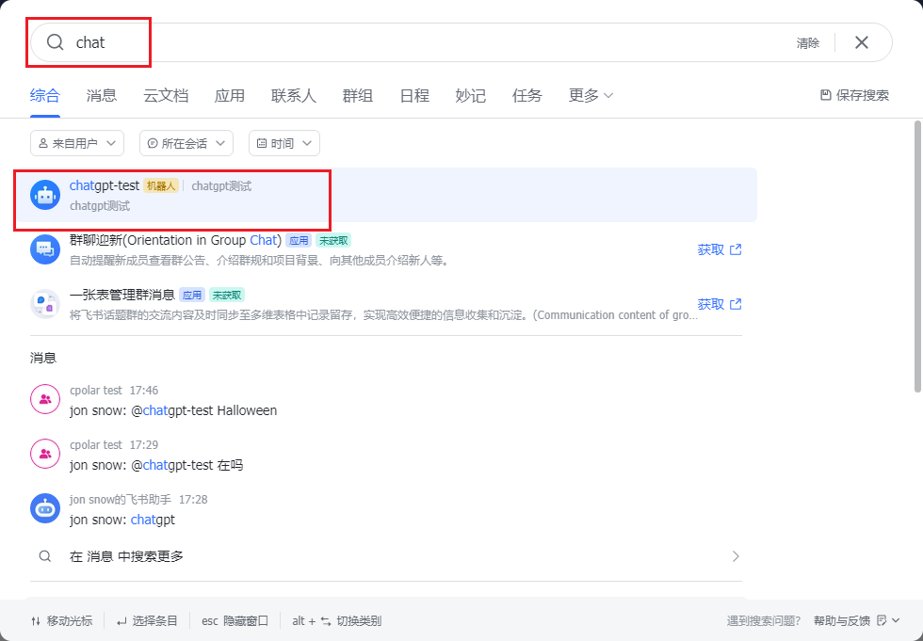Expand the 更多 tab menu

click(x=591, y=95)
